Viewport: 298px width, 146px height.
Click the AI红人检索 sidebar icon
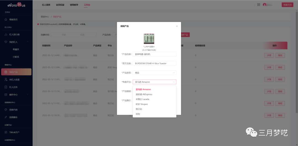pos(6,80)
